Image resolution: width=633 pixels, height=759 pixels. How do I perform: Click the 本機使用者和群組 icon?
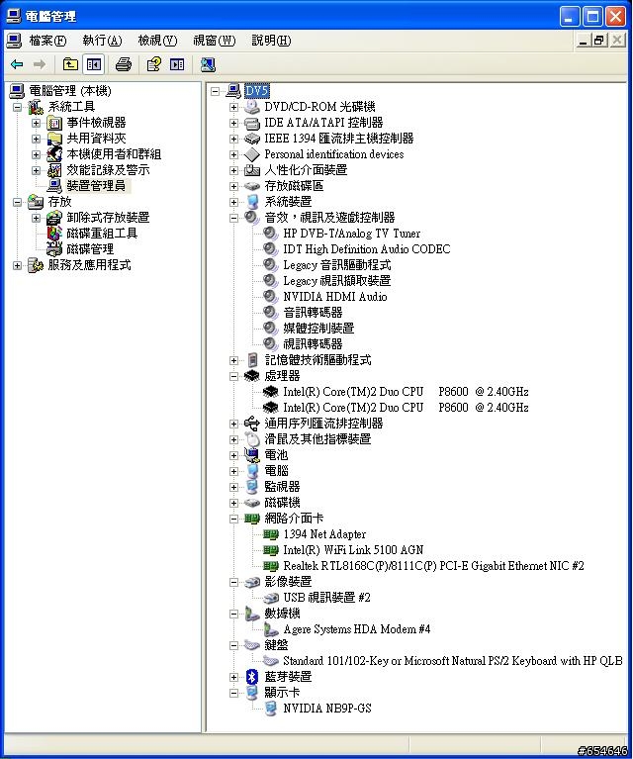(x=54, y=154)
